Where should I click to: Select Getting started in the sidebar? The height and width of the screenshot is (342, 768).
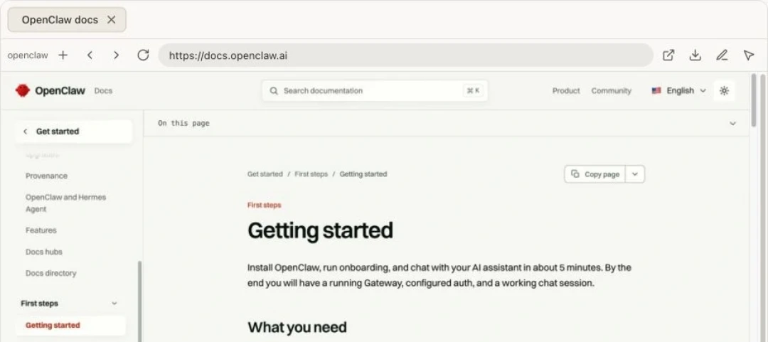70,326
